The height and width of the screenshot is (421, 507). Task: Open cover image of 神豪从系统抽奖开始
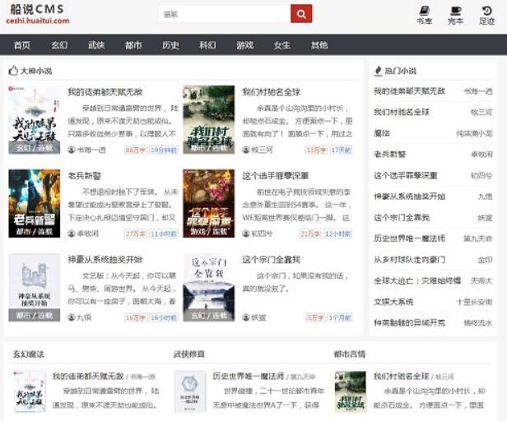pyautogui.click(x=35, y=288)
